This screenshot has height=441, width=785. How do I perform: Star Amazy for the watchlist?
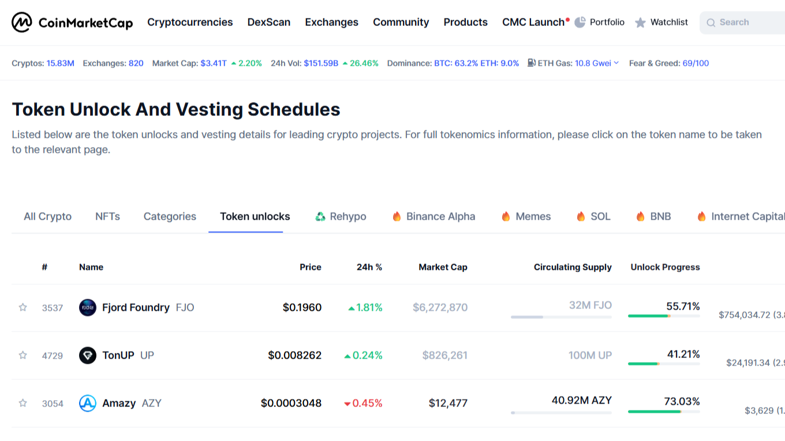coord(23,403)
